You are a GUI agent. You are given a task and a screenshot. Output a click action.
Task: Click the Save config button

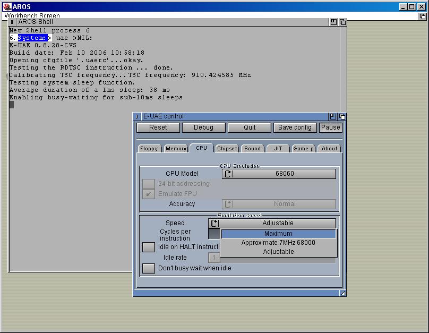tap(295, 127)
